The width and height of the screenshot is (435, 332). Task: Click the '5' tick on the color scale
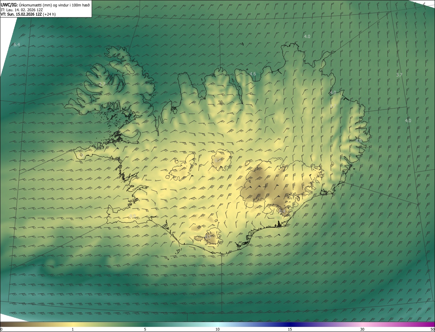tap(145, 329)
